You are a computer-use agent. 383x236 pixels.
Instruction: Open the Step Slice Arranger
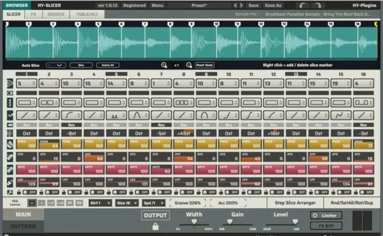coord(295,203)
